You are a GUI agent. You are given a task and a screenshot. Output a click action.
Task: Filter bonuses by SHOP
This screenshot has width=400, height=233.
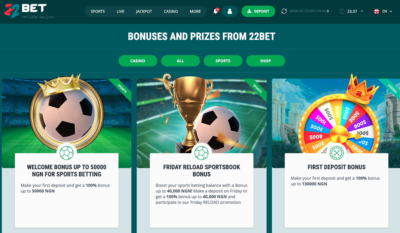(x=266, y=61)
